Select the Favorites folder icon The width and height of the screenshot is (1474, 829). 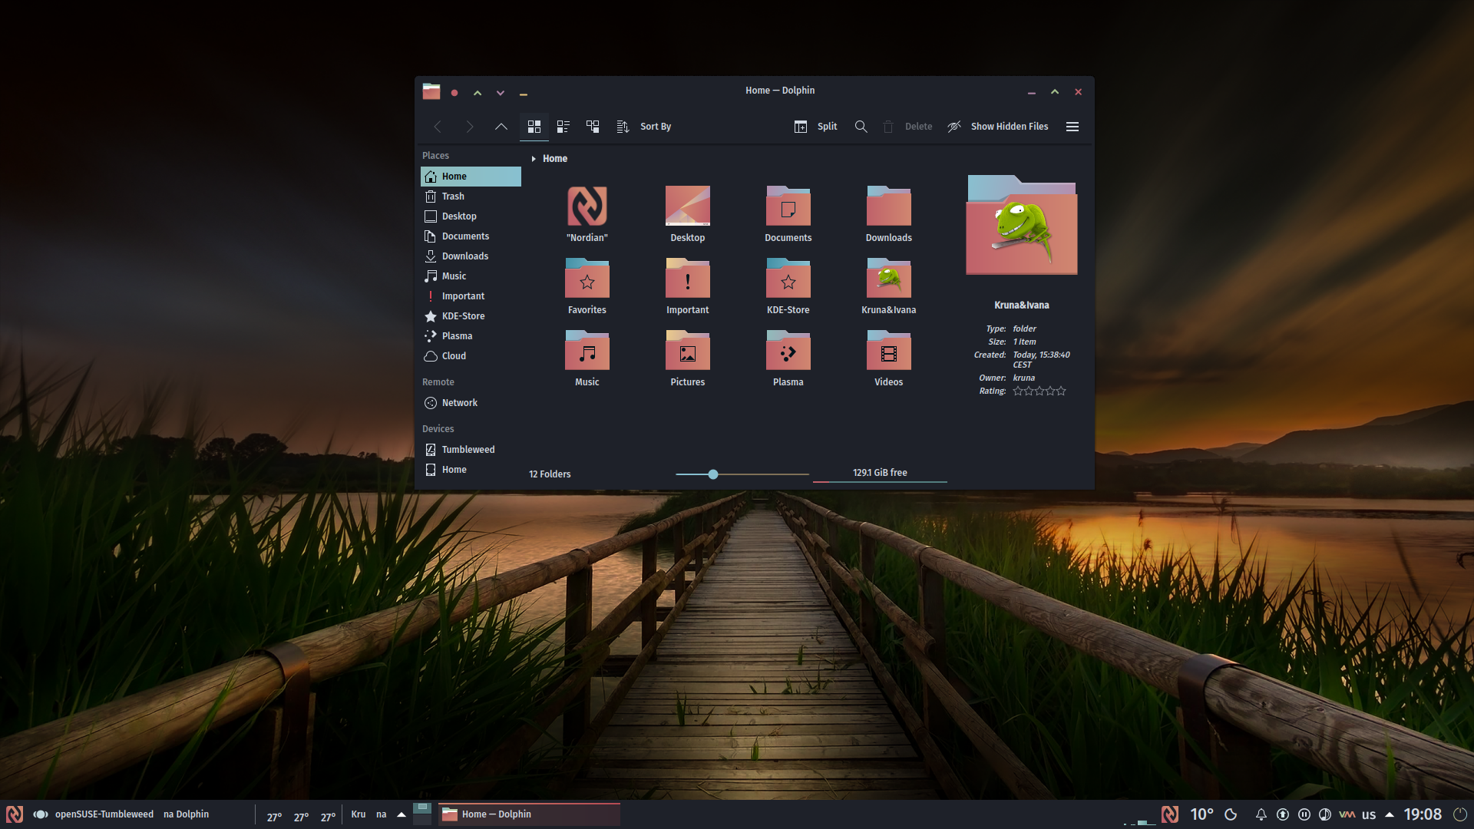tap(587, 279)
